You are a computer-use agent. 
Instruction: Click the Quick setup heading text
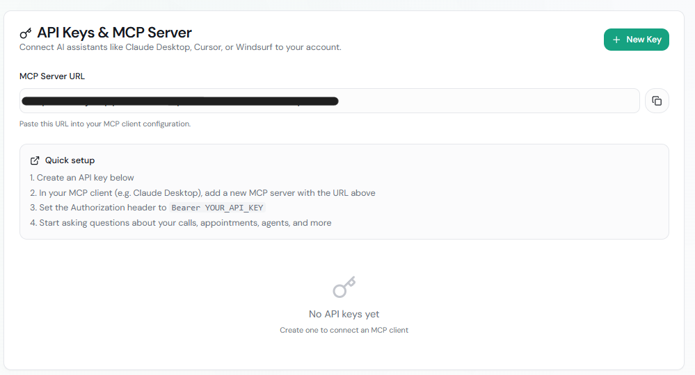(70, 160)
